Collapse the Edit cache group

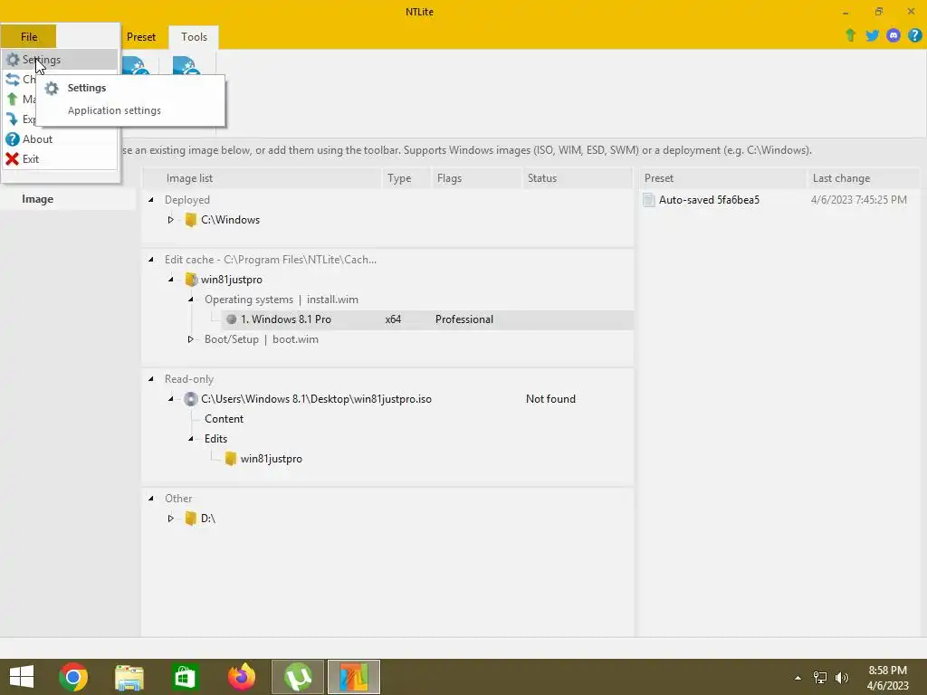tap(151, 260)
